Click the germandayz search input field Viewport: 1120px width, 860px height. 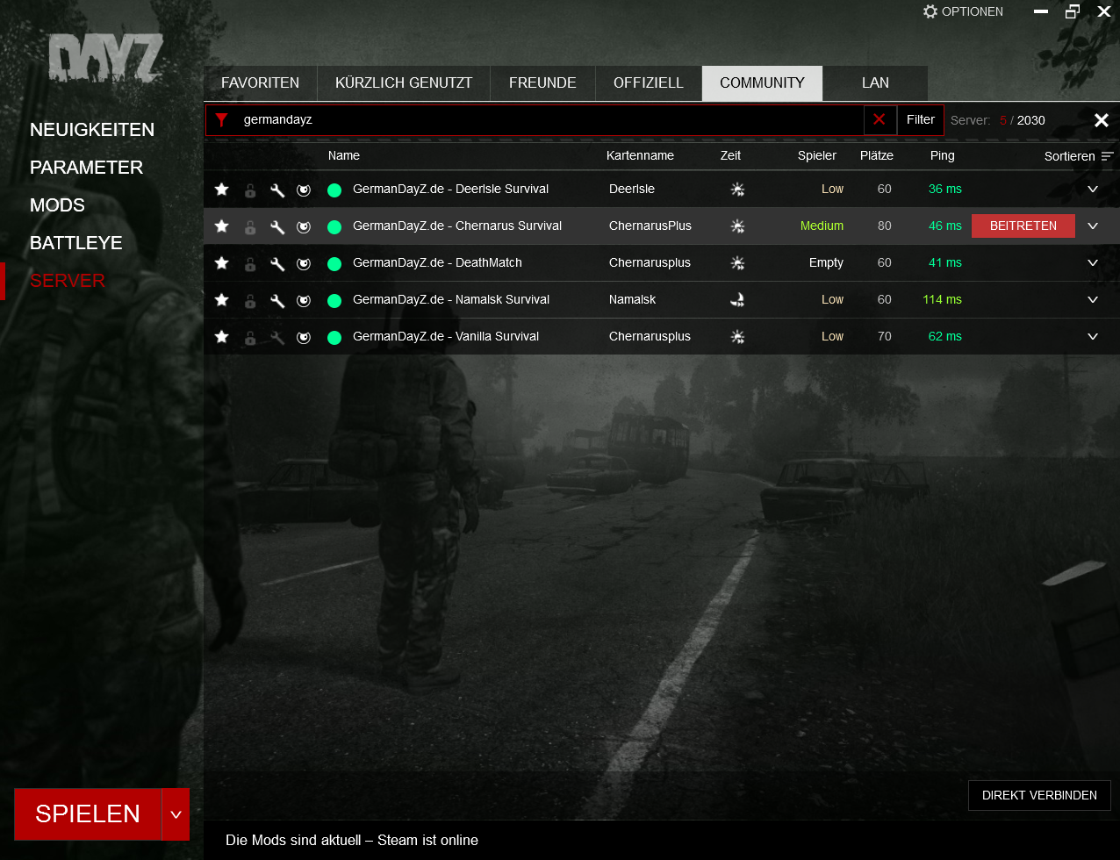pyautogui.click(x=544, y=120)
